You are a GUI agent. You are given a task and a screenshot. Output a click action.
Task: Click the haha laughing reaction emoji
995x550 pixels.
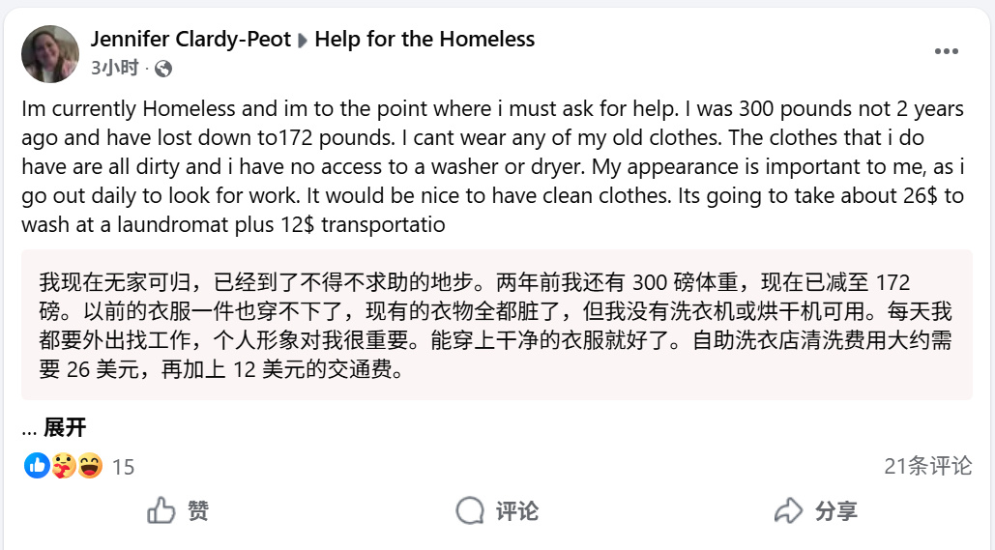[90, 466]
